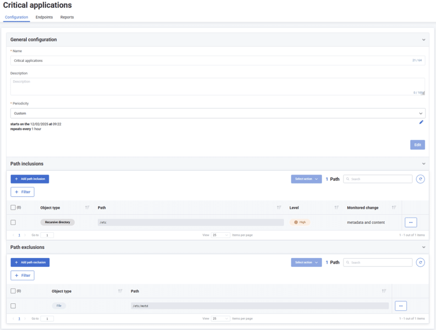Screen dimensions: 436x330
Task: Click the sort icon on Monitored change column
Action: coord(394,208)
